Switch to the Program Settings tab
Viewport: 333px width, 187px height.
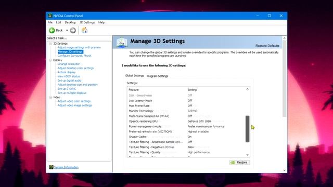[157, 76]
